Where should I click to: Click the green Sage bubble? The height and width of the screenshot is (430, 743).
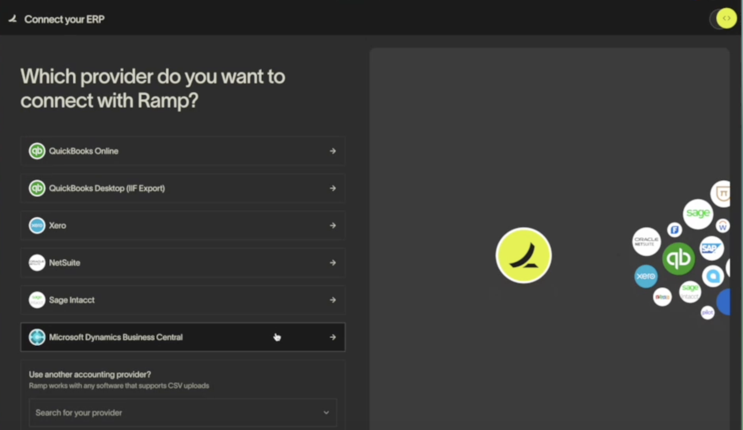pos(698,214)
